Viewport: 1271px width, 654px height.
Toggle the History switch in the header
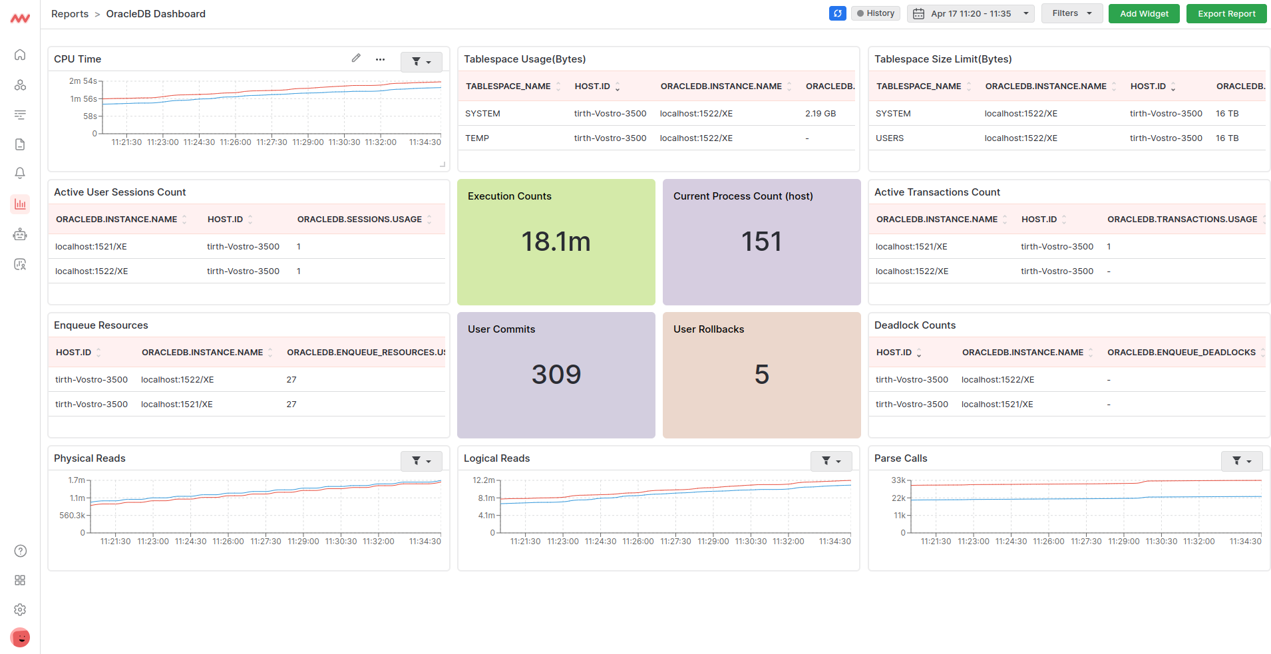pyautogui.click(x=875, y=13)
